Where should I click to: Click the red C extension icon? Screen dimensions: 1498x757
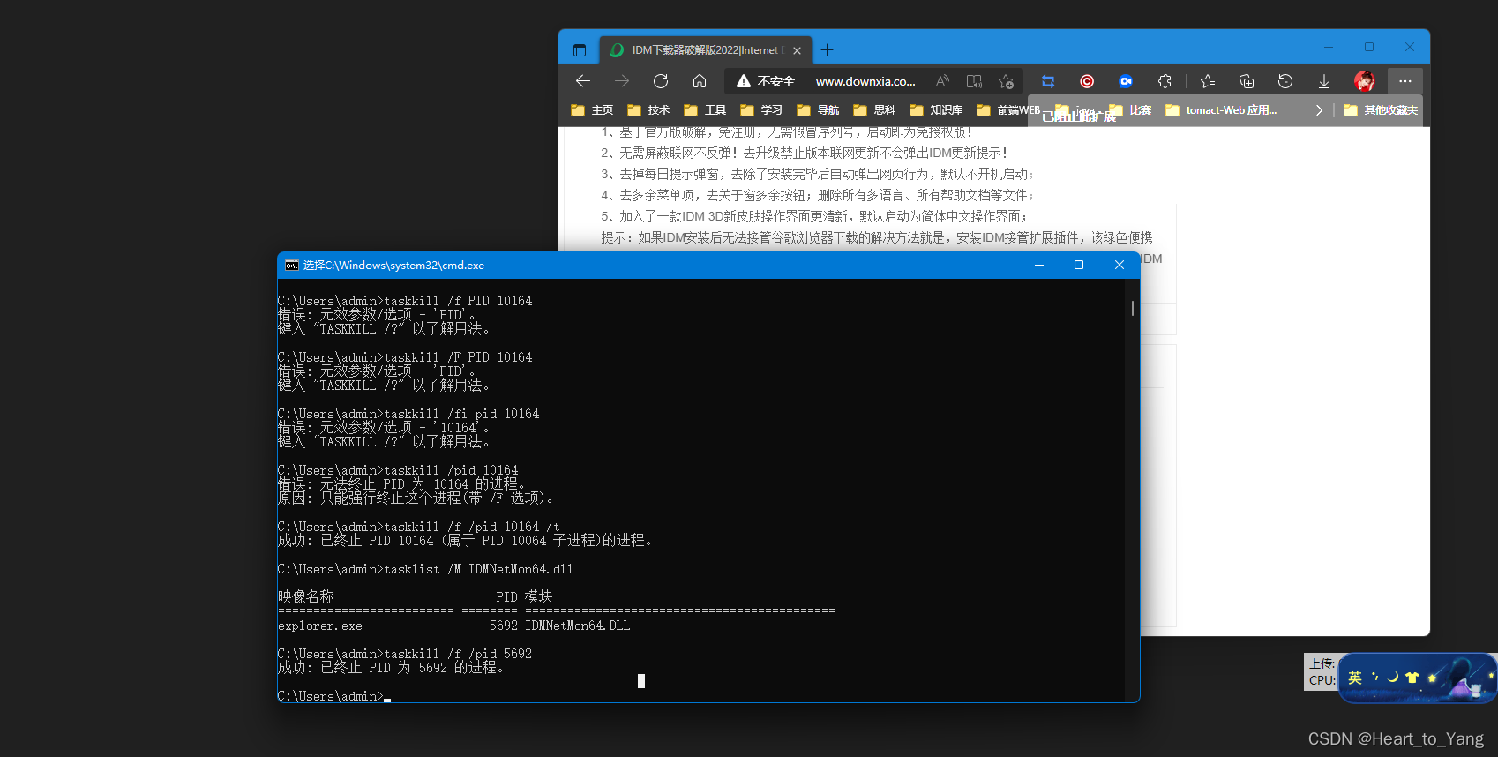click(1087, 81)
